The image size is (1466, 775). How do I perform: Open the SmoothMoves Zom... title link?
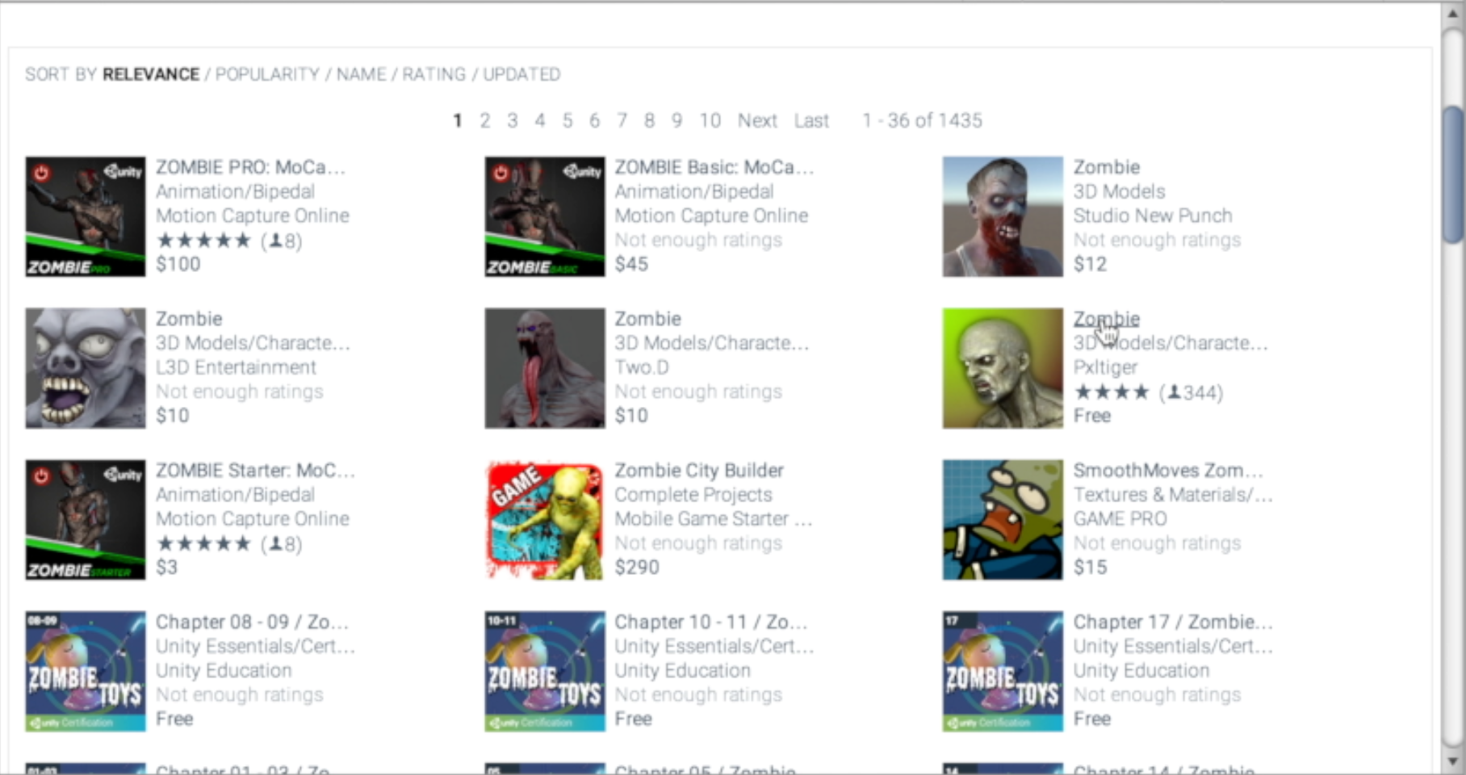1168,471
